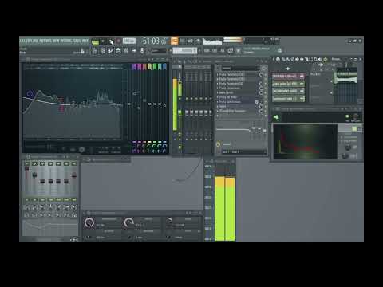The image size is (383, 287).
Task: Click the green speaker arrow icon in Spectroman
Action: [x=277, y=117]
